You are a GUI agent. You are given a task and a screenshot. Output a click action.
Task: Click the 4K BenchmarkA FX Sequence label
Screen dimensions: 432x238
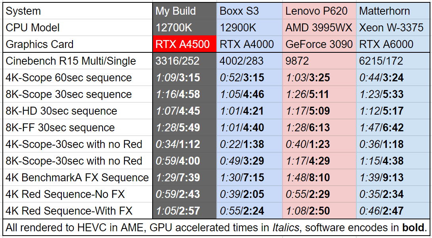pyautogui.click(x=78, y=177)
